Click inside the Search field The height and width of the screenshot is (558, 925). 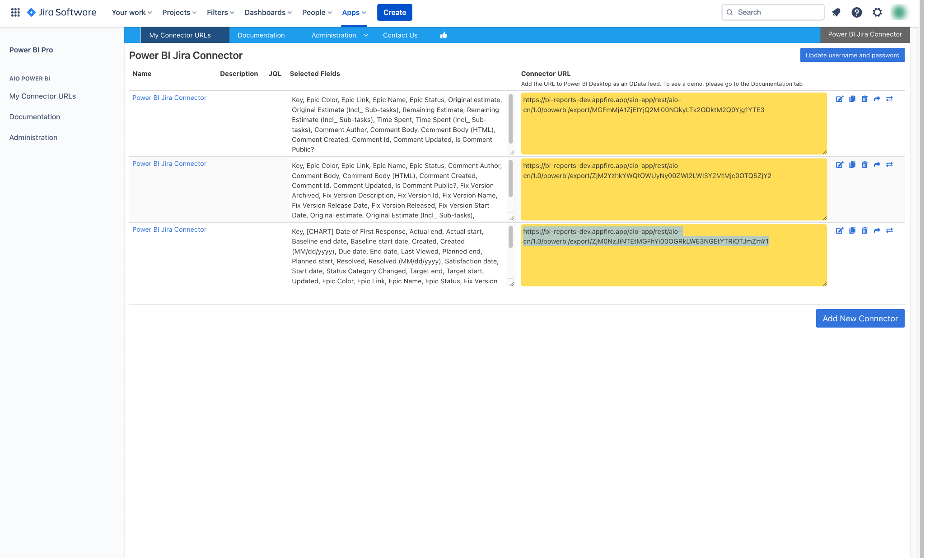(772, 12)
